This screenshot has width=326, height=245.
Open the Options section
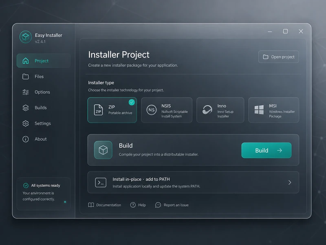click(x=44, y=92)
